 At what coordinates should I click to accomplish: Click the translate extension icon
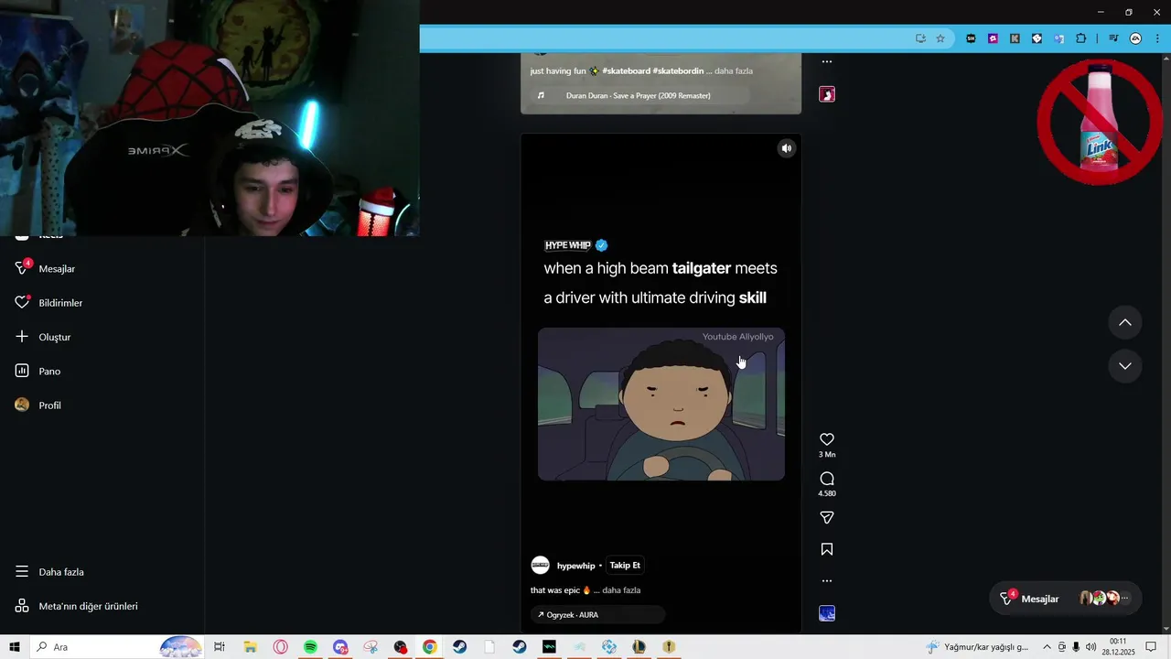(x=1059, y=38)
